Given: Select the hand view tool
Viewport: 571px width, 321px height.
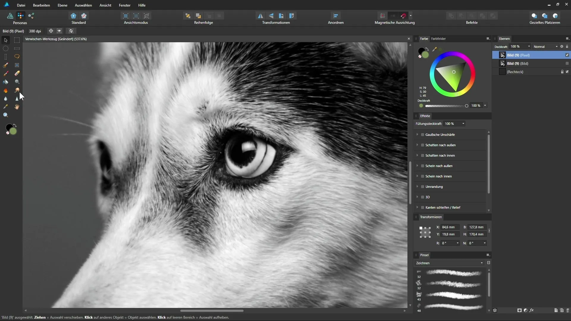Looking at the screenshot, I should (17, 107).
